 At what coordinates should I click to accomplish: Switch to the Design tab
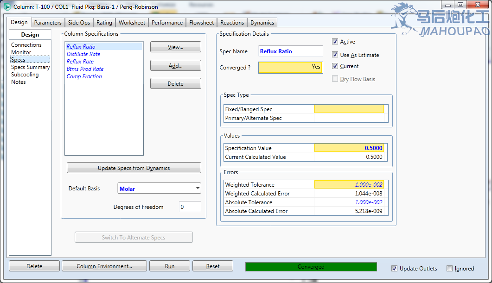point(19,22)
